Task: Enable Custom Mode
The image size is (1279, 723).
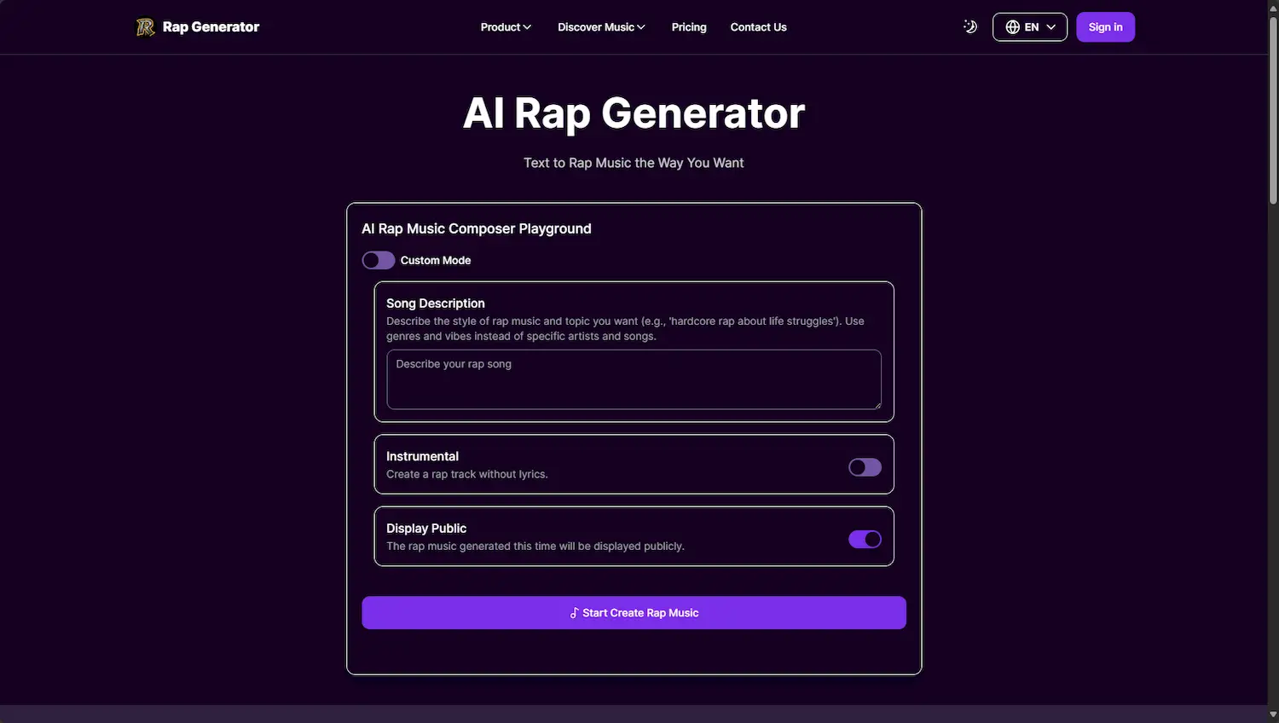Action: pyautogui.click(x=378, y=260)
